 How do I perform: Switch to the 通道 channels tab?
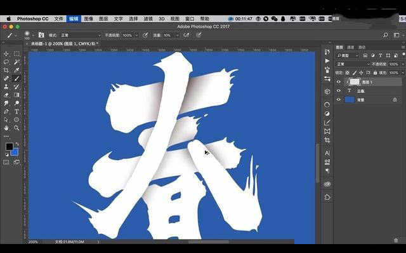tap(350, 47)
